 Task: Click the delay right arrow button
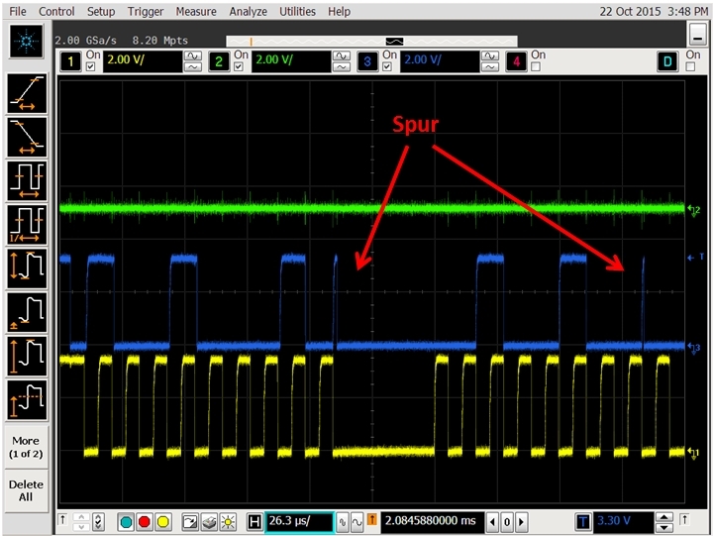click(522, 522)
